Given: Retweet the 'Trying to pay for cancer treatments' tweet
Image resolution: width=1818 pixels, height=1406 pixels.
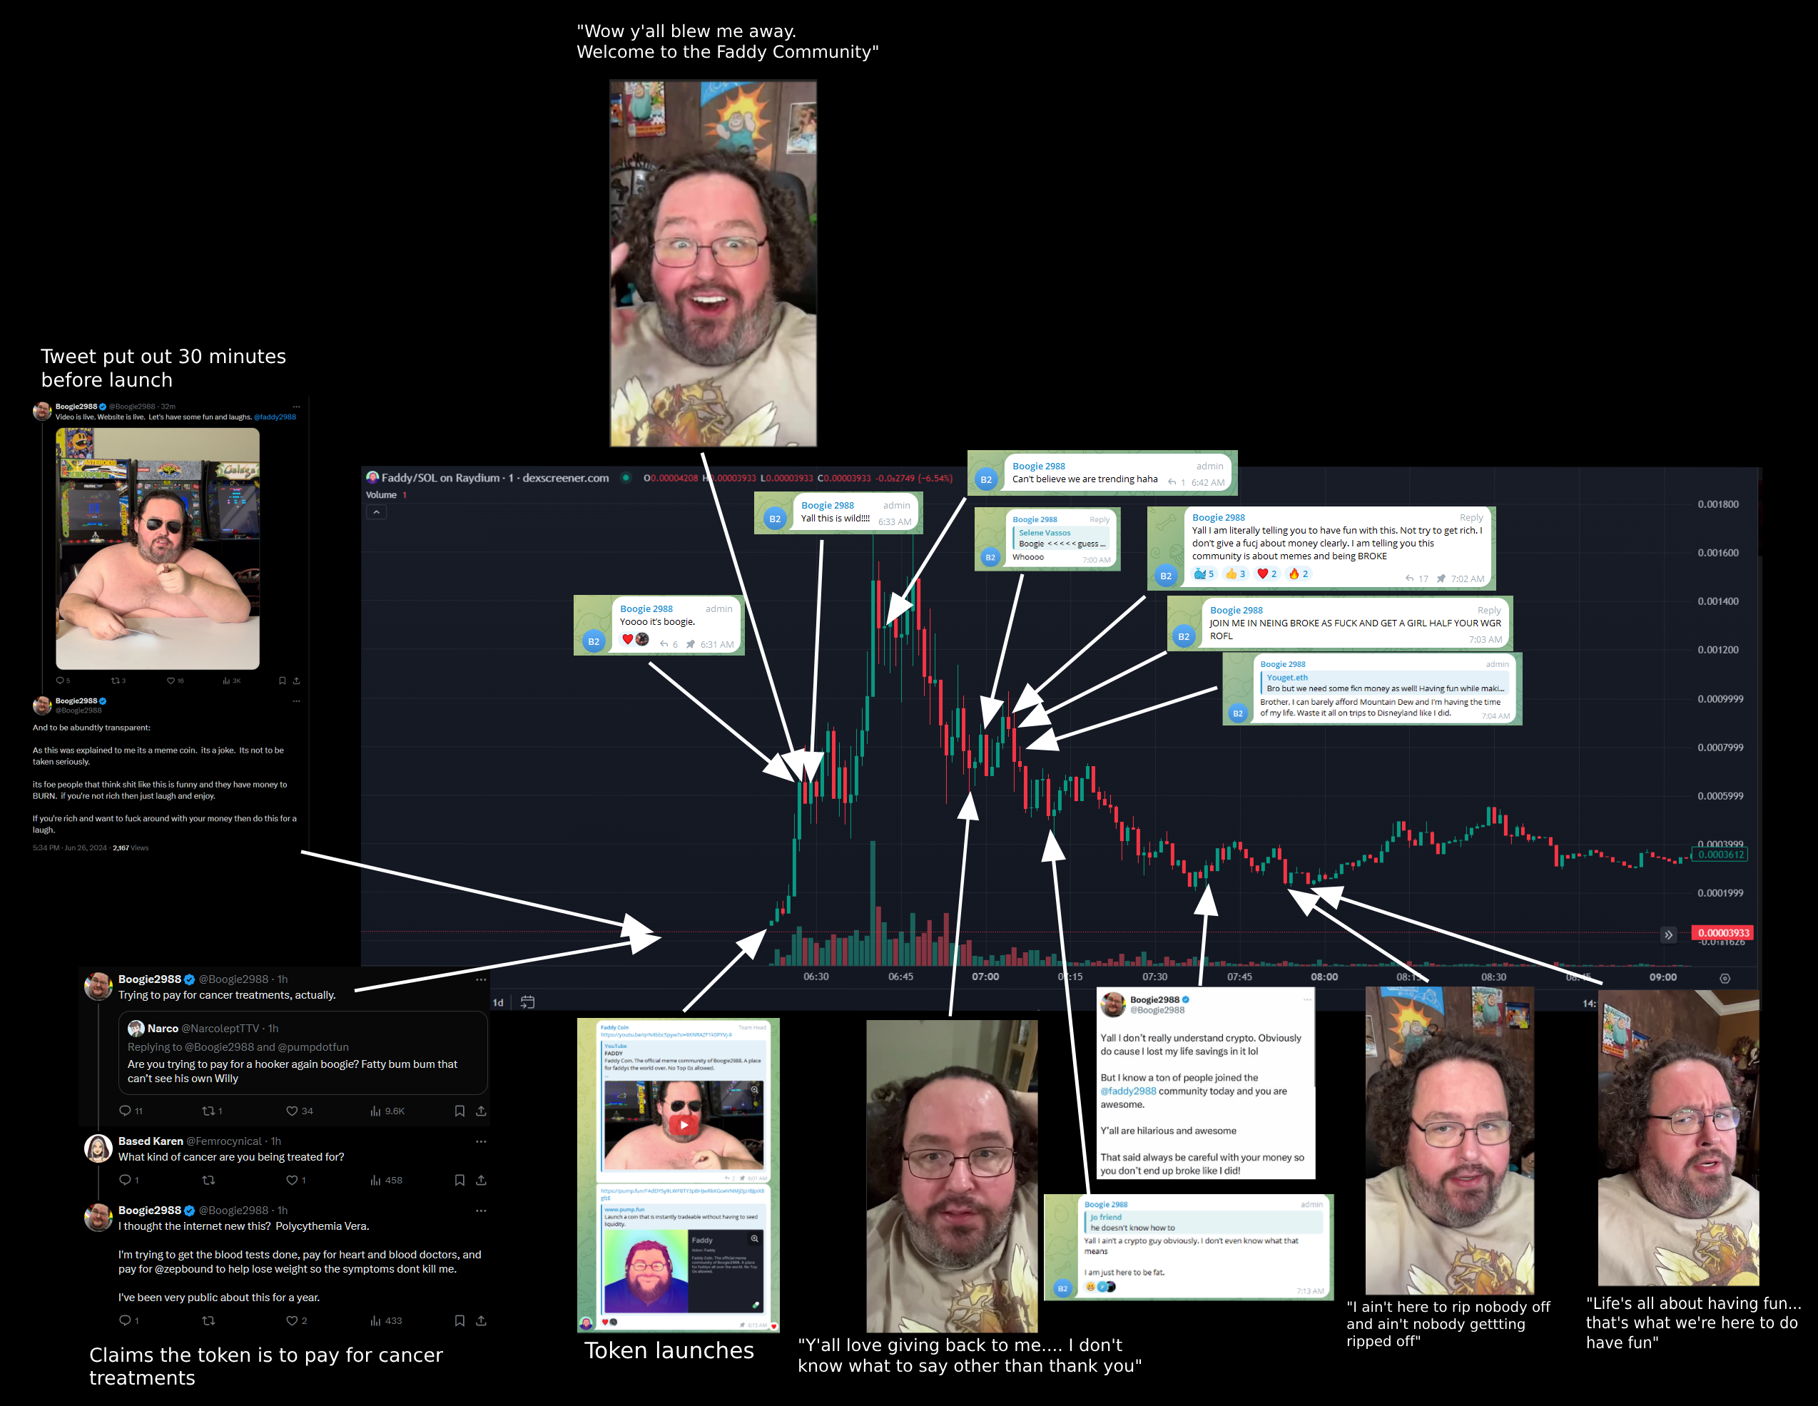Looking at the screenshot, I should [209, 1111].
